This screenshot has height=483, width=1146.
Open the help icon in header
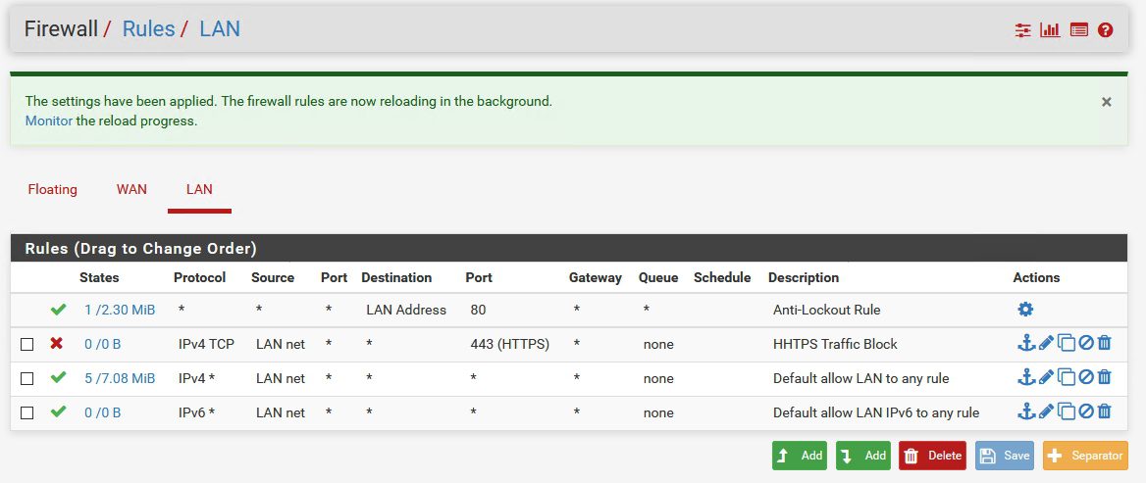(1106, 30)
